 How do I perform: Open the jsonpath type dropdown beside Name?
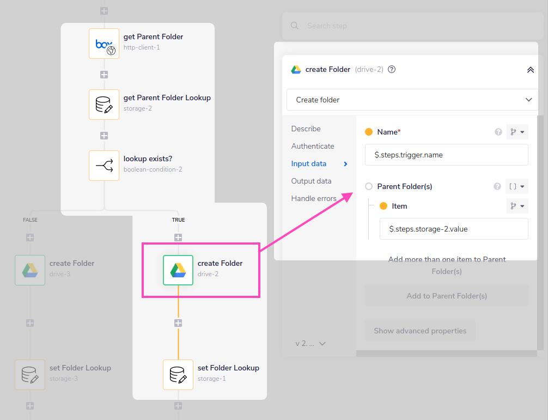coord(517,131)
